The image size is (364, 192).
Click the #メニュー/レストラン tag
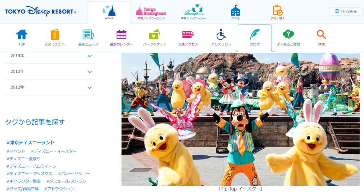point(66,181)
